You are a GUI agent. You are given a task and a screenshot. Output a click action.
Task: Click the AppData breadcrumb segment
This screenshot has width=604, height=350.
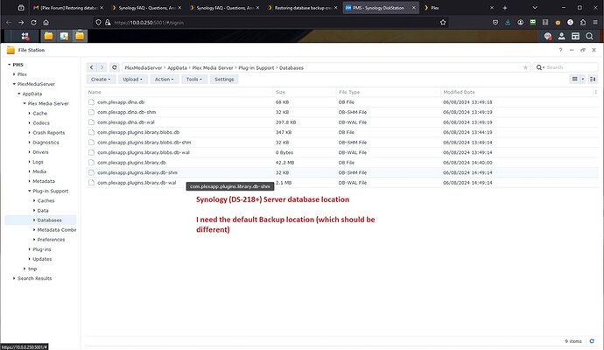[x=177, y=67]
